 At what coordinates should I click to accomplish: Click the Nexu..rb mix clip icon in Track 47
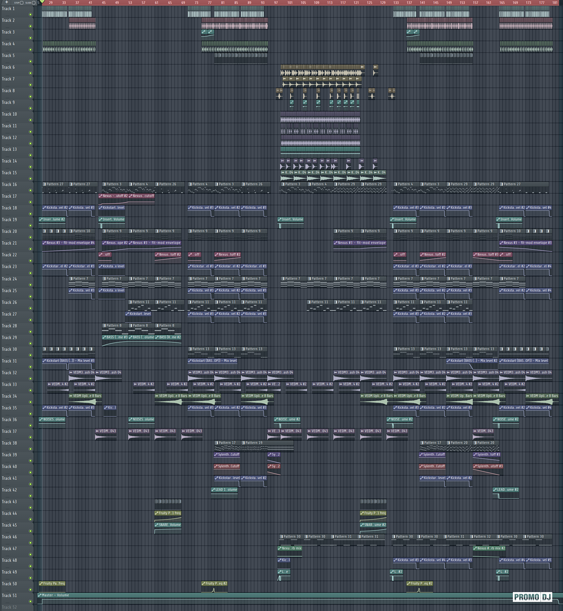coord(279,548)
